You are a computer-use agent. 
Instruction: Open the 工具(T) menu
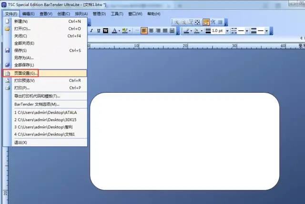coord(117,14)
